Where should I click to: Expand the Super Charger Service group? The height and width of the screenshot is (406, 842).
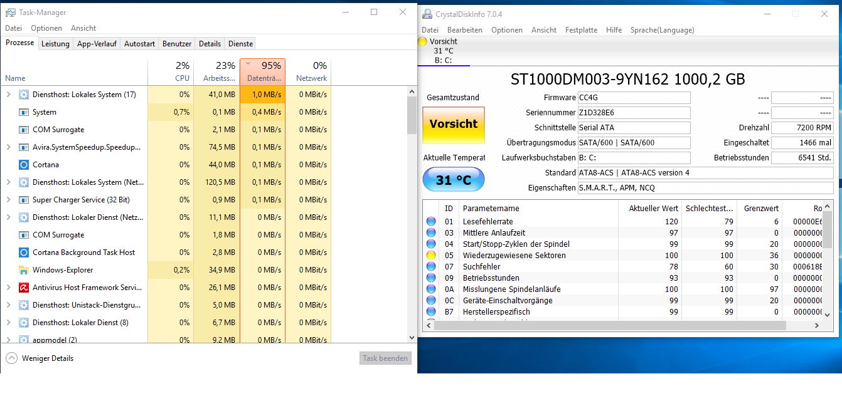coord(8,200)
